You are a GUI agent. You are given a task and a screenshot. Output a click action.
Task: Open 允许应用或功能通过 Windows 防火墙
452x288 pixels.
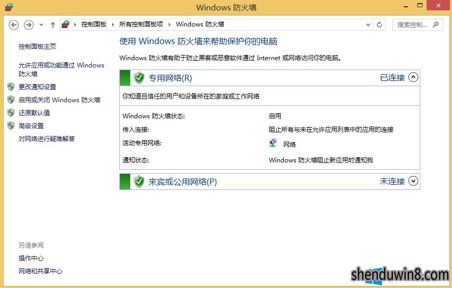pyautogui.click(x=61, y=70)
